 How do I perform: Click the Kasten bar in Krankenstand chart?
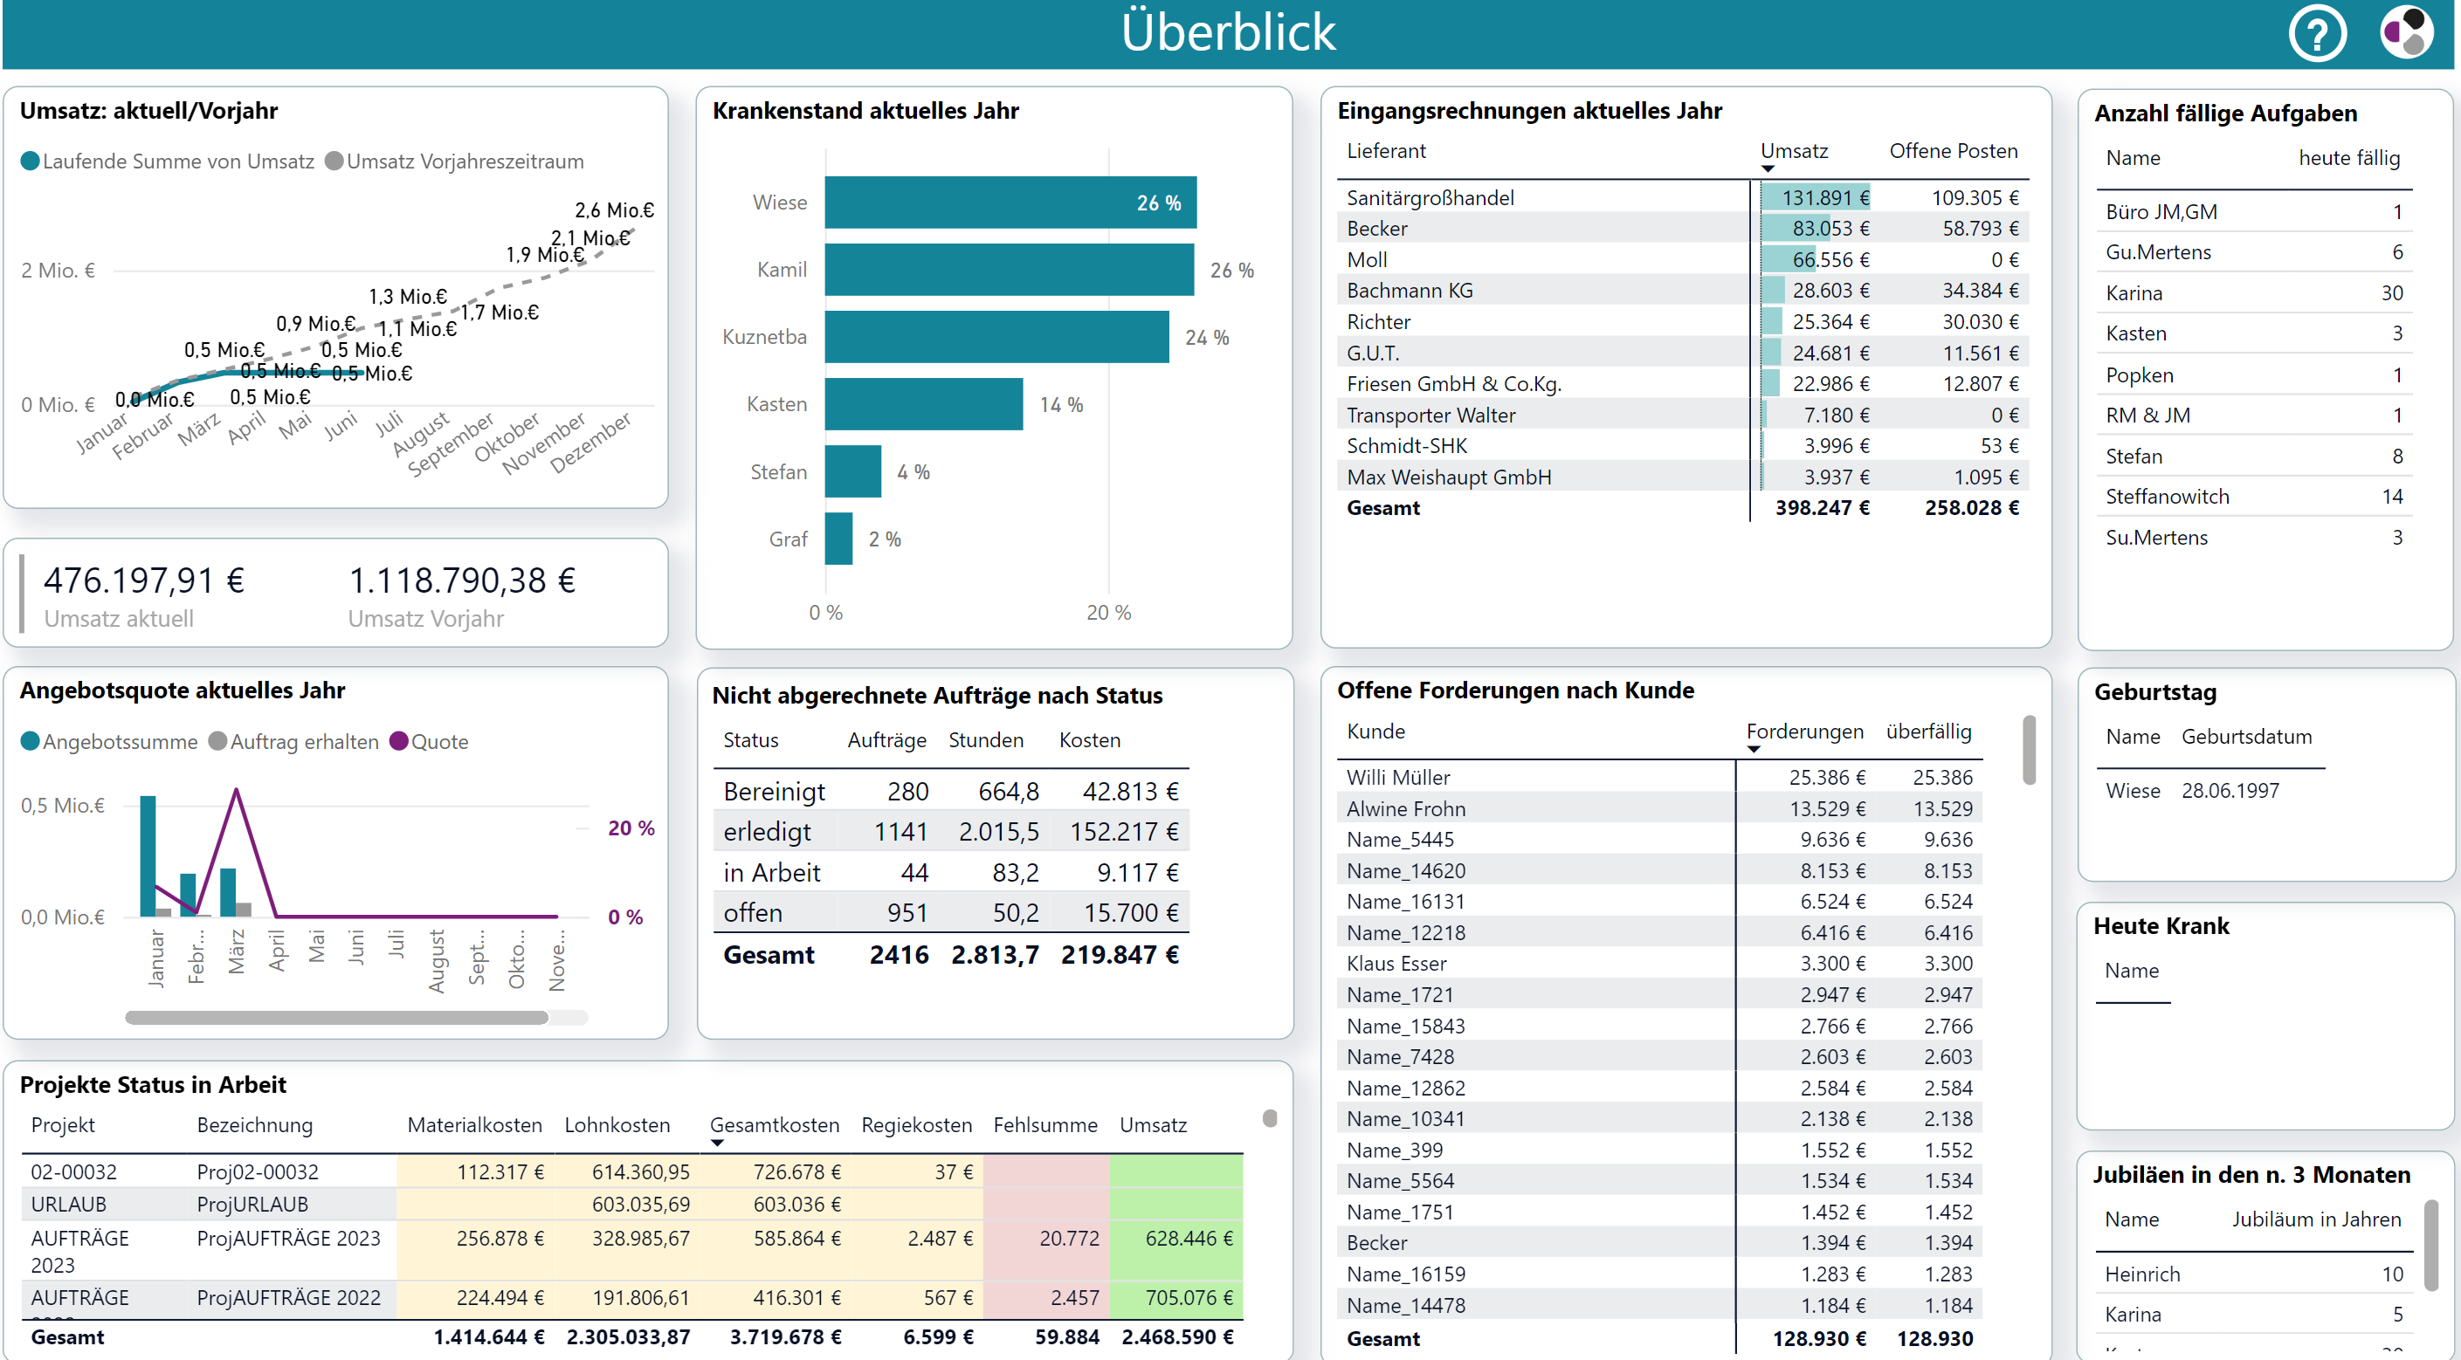tap(923, 404)
